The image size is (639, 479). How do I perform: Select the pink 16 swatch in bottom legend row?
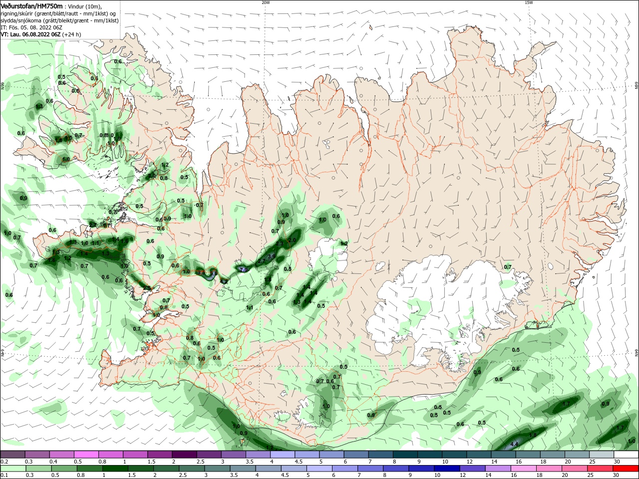pos(523,469)
